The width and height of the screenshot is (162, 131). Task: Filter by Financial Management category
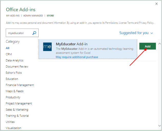[x=20, y=85]
